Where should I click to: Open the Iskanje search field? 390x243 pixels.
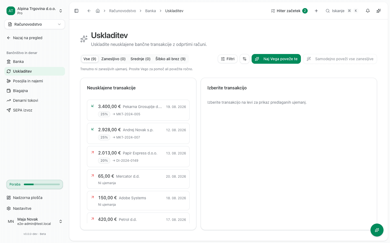[x=342, y=11]
